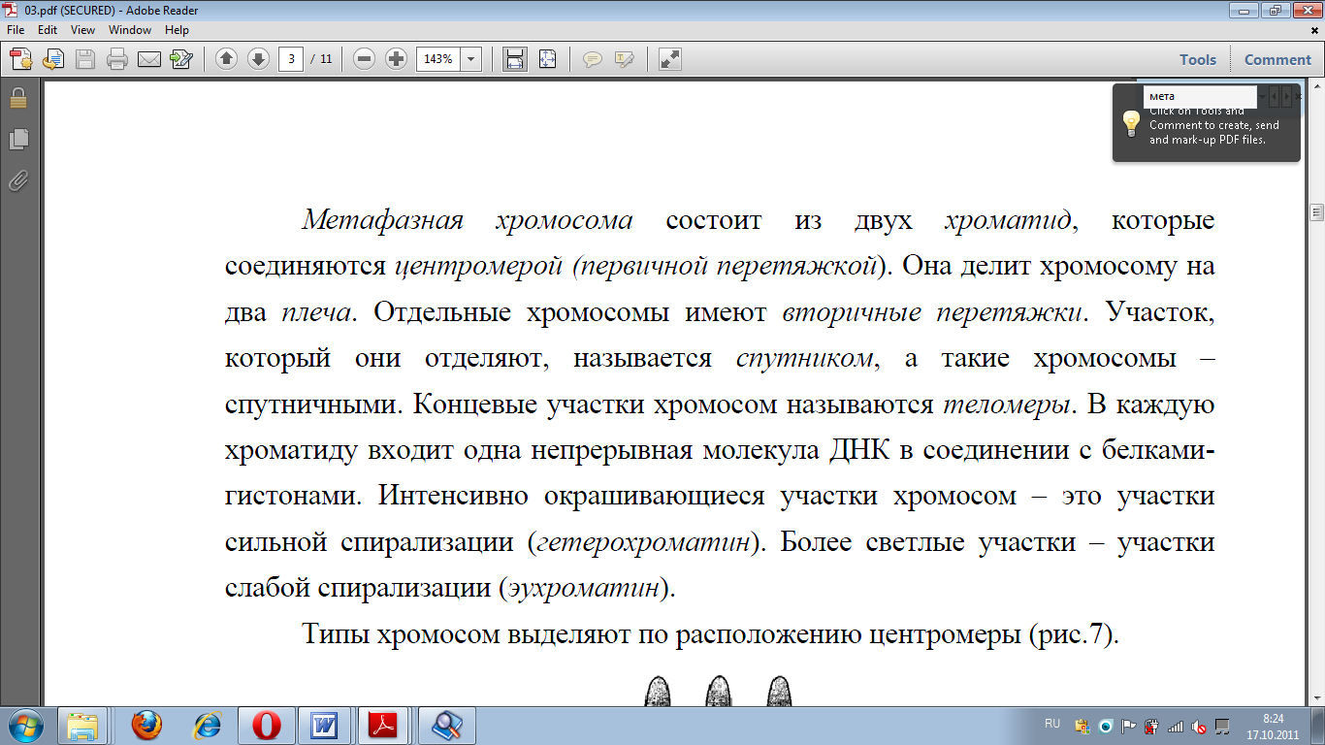
Task: Open the Windows Start menu
Action: point(24,725)
